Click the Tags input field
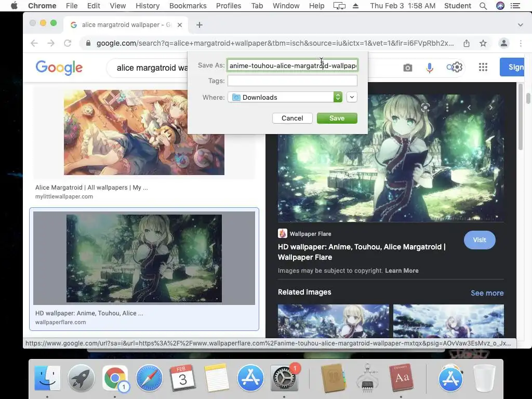 click(292, 81)
